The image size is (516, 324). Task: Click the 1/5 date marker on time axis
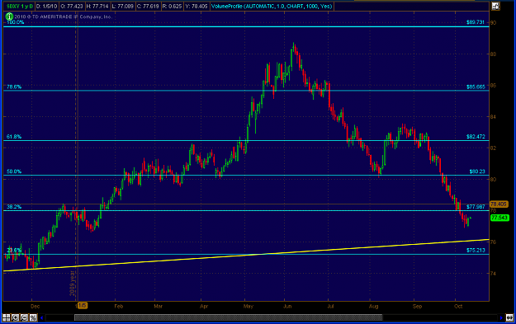click(82, 306)
